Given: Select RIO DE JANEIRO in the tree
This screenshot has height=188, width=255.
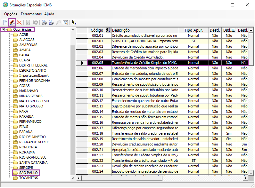Looking at the screenshot, I should click(32, 137).
